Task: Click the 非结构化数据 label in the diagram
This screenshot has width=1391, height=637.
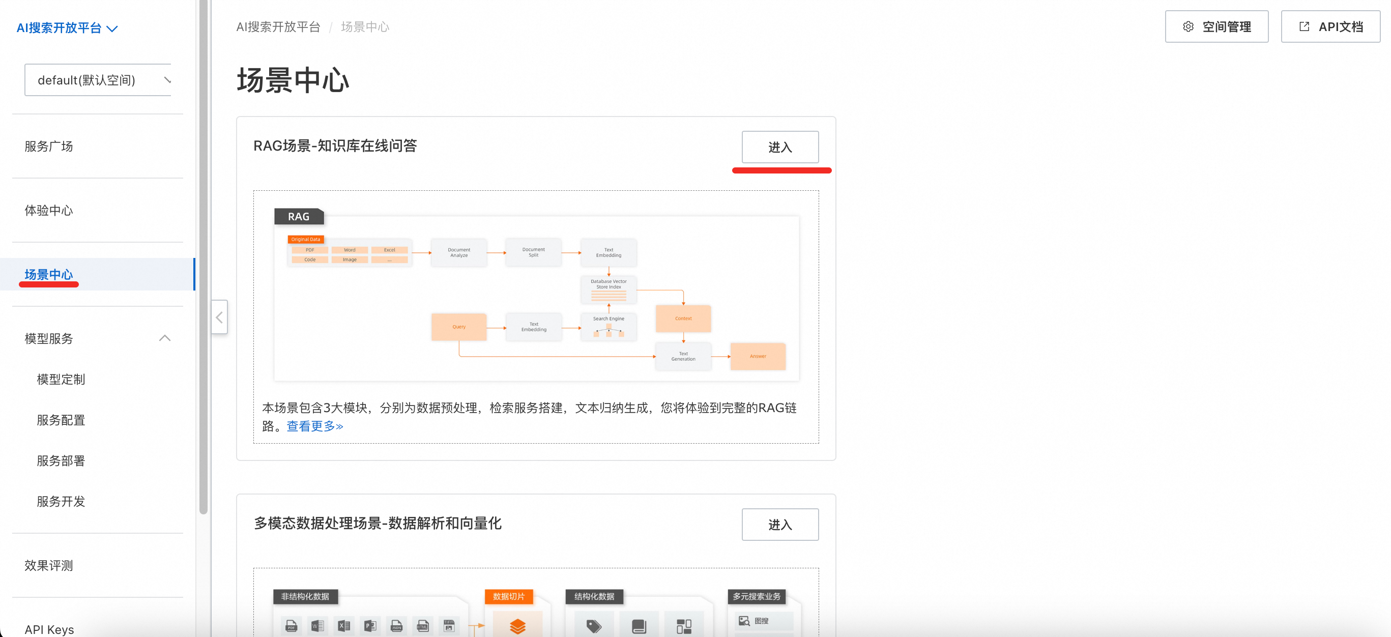Action: pos(305,596)
